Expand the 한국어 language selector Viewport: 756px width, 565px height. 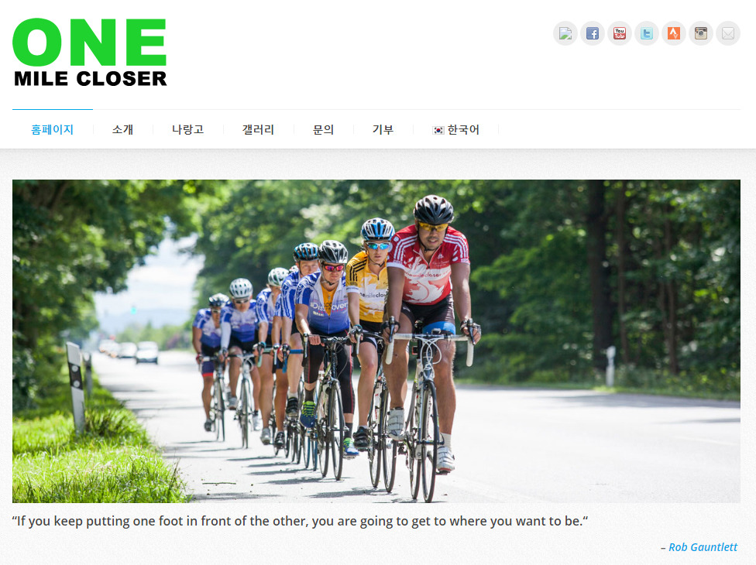[x=456, y=129]
